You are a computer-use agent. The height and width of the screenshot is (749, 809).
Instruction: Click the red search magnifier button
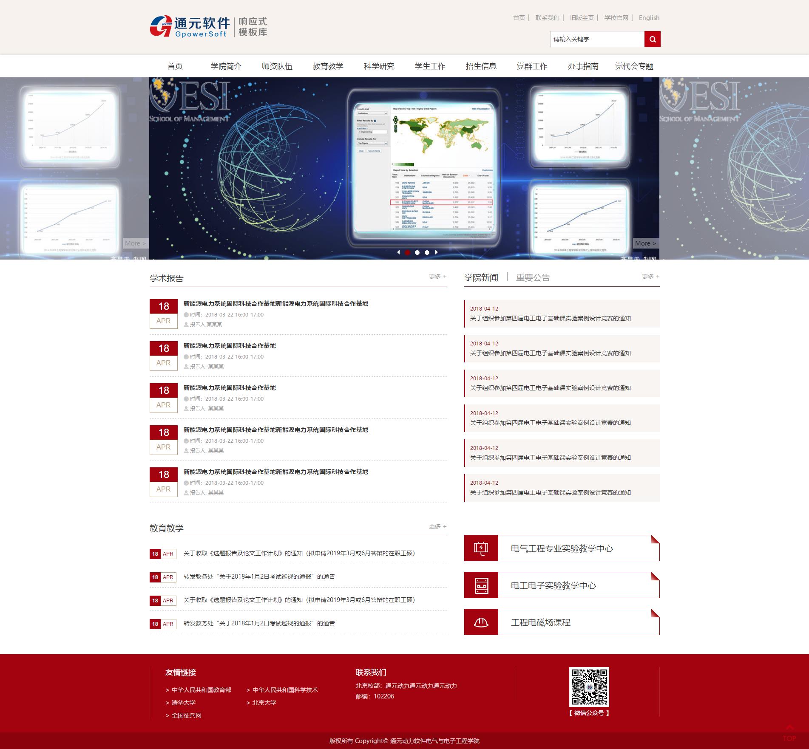click(652, 39)
